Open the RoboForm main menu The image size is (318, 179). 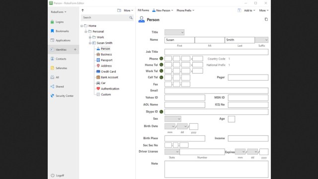coord(59,12)
